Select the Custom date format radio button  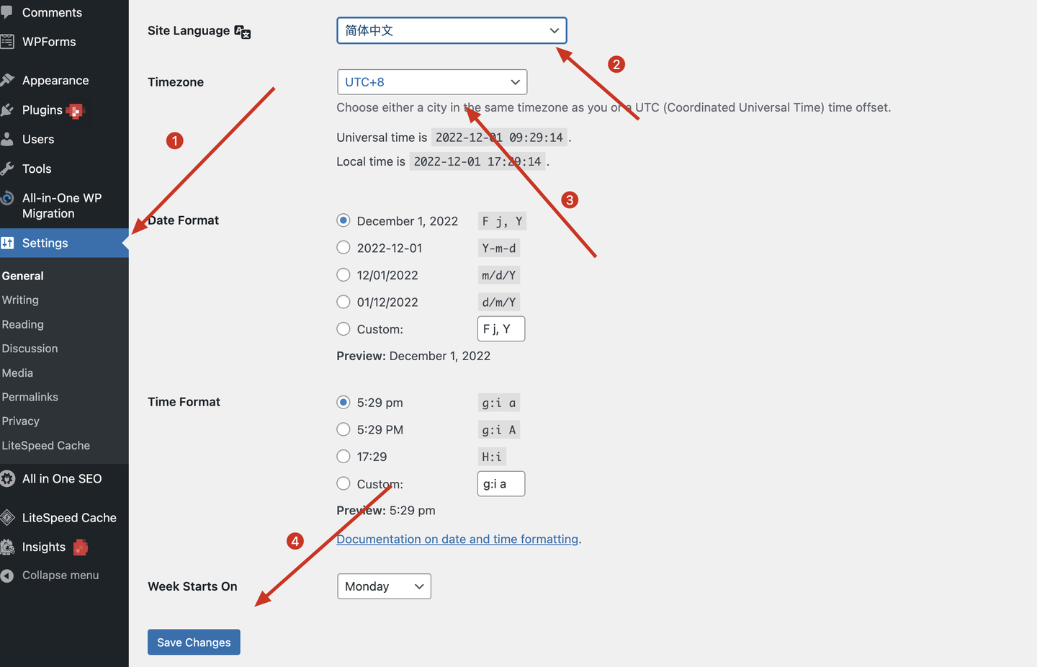344,329
